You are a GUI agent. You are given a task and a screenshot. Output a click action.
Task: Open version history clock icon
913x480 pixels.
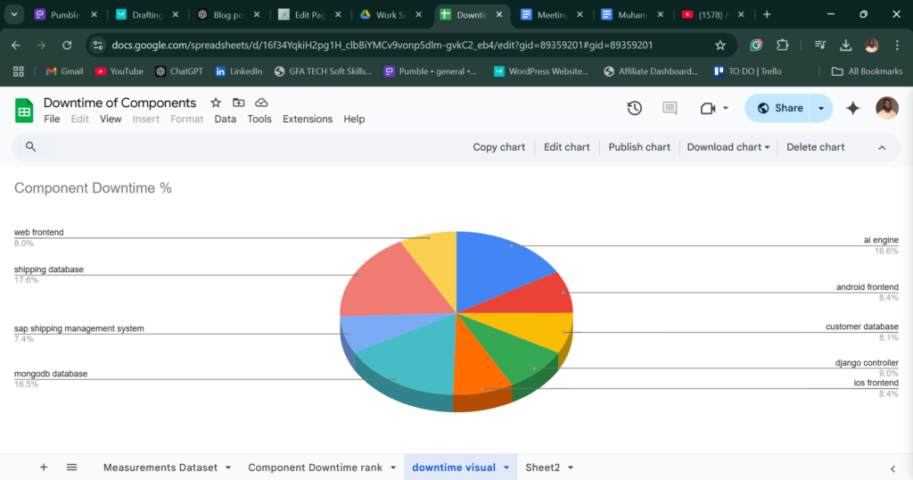634,108
